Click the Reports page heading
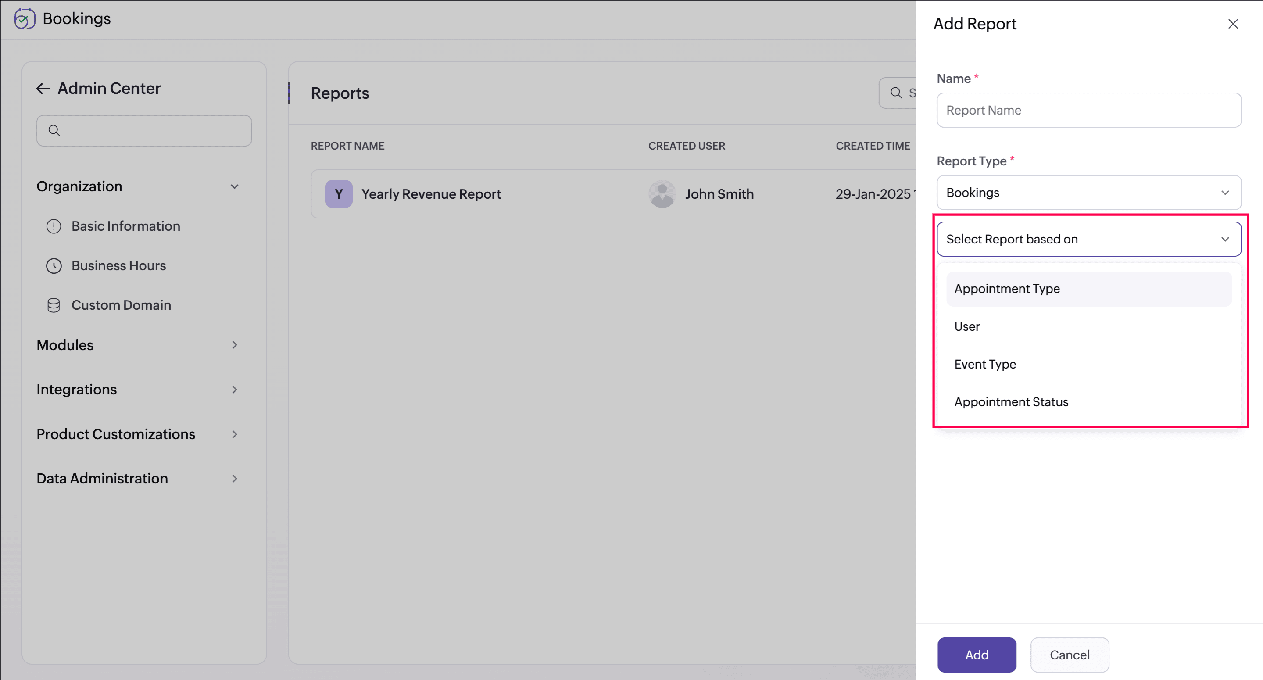This screenshot has height=680, width=1263. [340, 93]
